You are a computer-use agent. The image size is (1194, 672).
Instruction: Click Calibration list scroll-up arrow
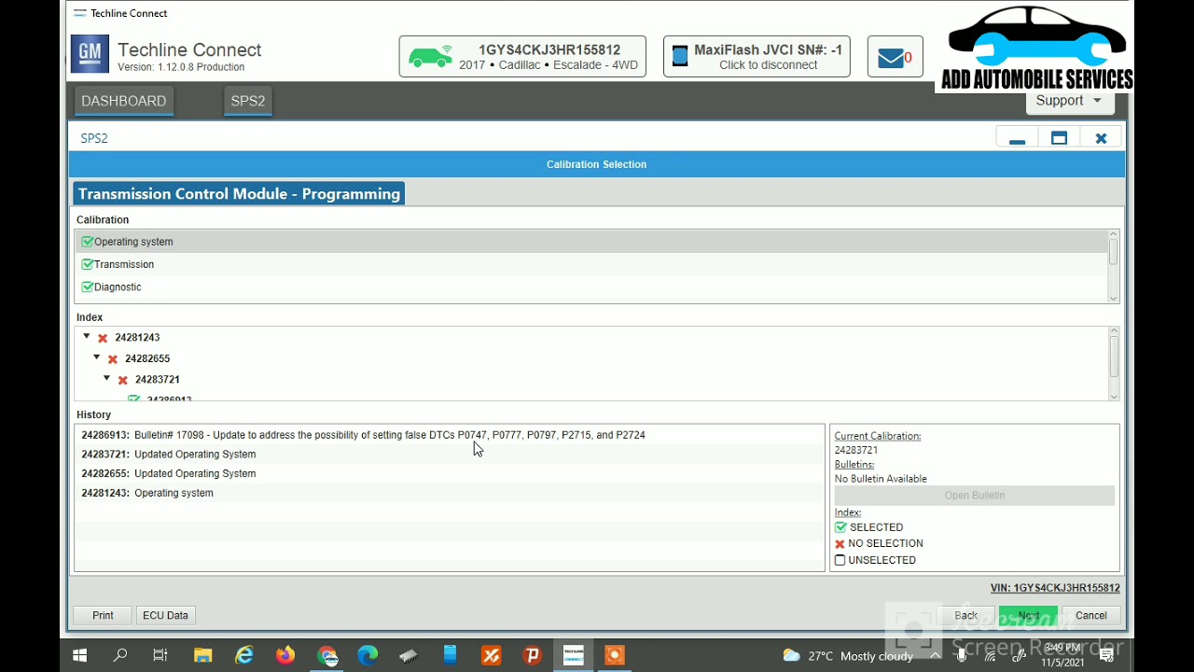click(1113, 234)
